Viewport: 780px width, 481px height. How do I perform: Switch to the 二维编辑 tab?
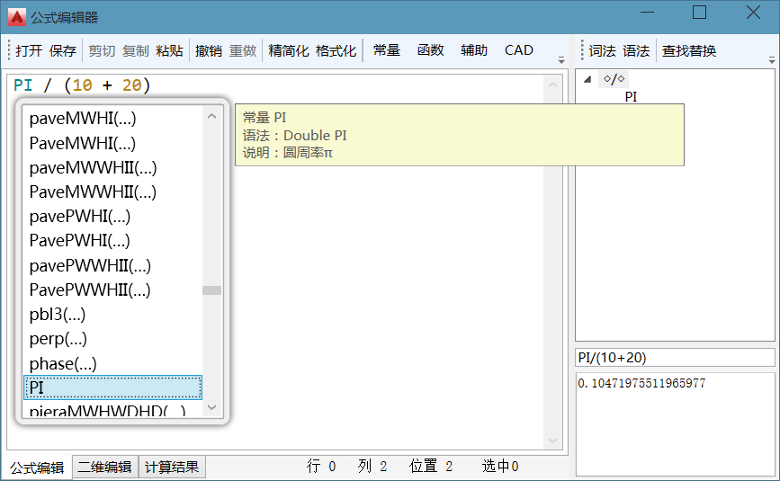(105, 467)
